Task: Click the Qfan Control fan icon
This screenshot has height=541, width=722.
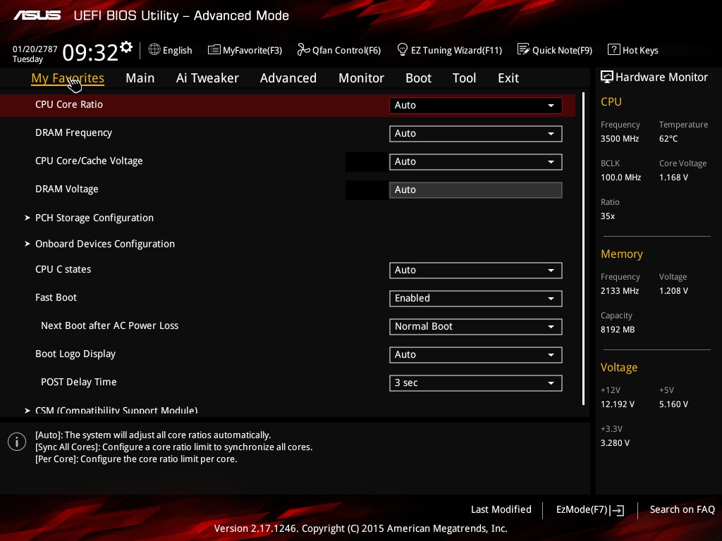Action: tap(303, 49)
